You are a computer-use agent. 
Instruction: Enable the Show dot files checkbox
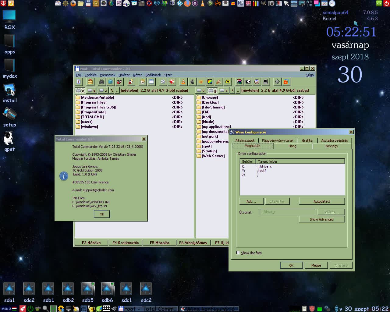click(238, 253)
